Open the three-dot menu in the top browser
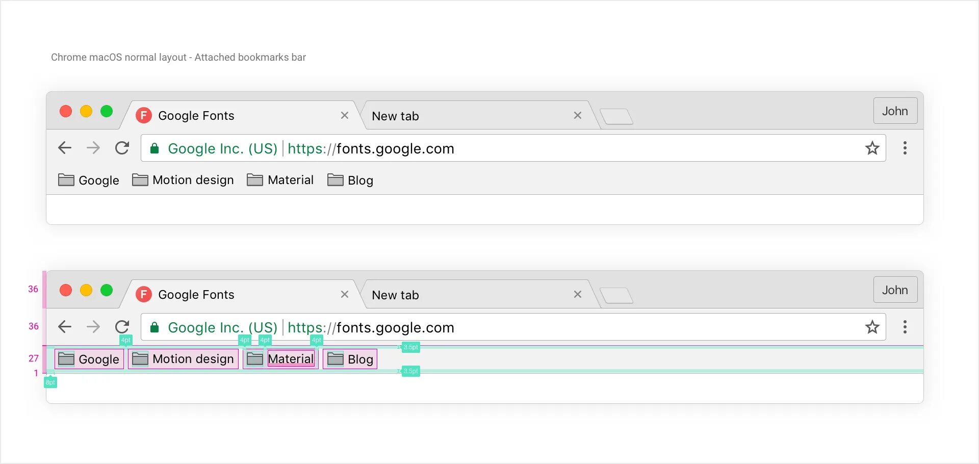 905,148
